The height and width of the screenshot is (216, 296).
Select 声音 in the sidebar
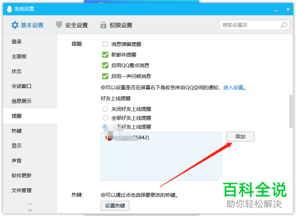(x=30, y=161)
